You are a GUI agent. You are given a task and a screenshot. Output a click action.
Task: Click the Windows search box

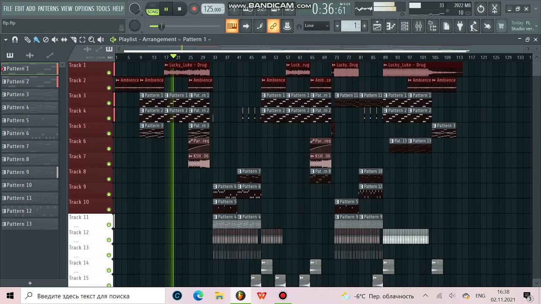(x=93, y=296)
